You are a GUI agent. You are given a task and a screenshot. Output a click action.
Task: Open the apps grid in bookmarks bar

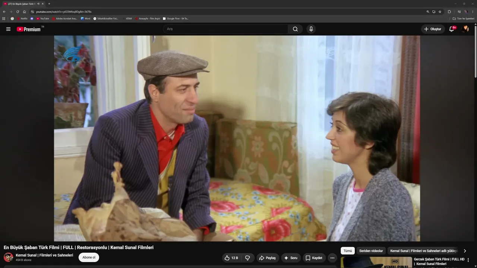pyautogui.click(x=4, y=19)
